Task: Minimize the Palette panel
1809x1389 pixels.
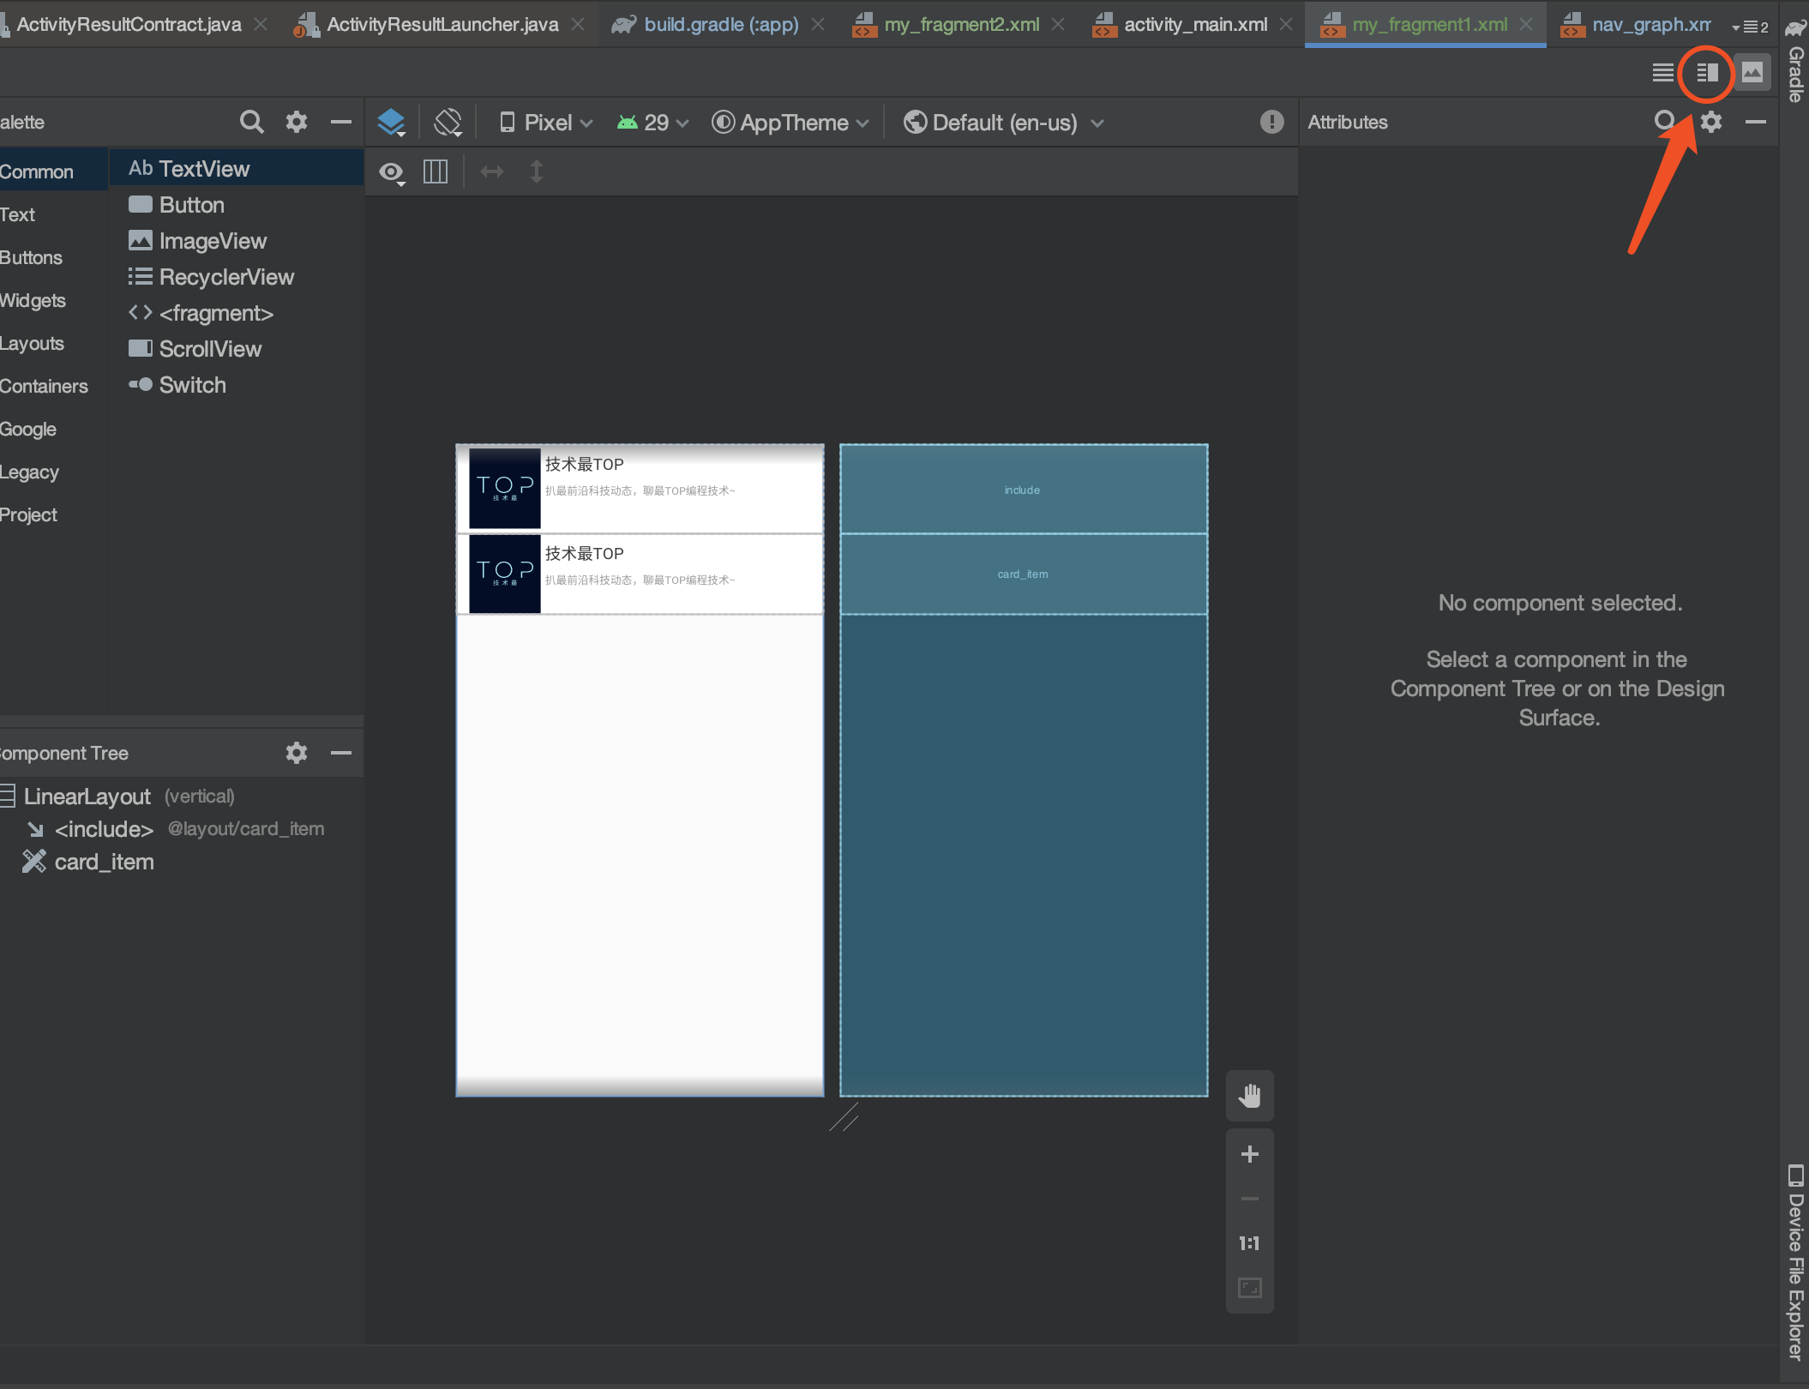Action: [341, 122]
